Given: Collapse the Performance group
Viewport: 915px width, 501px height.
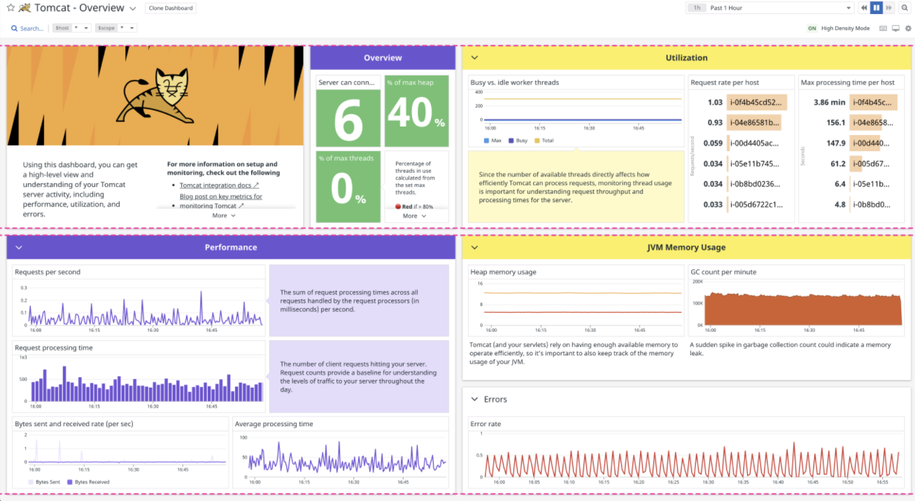Looking at the screenshot, I should pos(19,248).
